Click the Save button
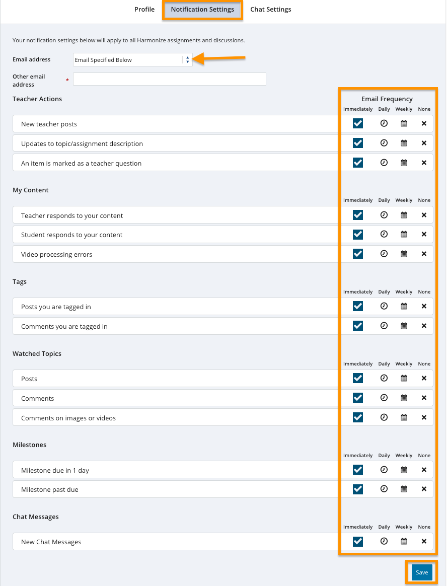This screenshot has width=447, height=586. tap(422, 572)
